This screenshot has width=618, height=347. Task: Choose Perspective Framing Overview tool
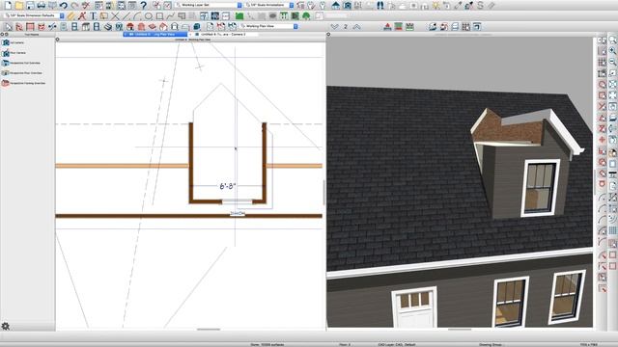pyautogui.click(x=23, y=83)
